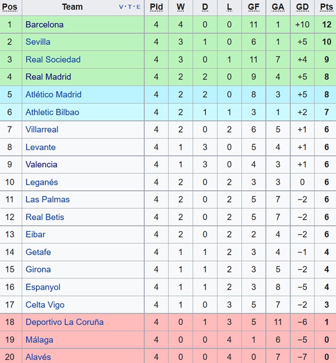Open the Atlético Madrid team page
336x363 pixels.
[x=53, y=94]
